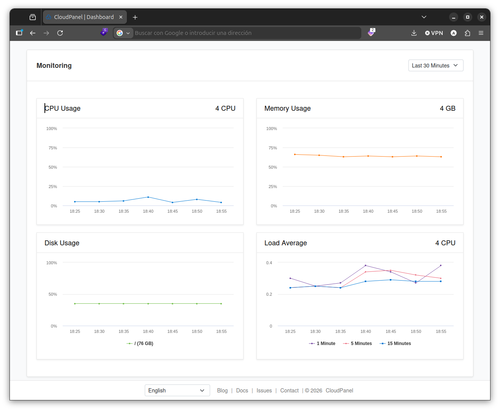
Task: Click the Disk Usage card title
Action: 62,243
